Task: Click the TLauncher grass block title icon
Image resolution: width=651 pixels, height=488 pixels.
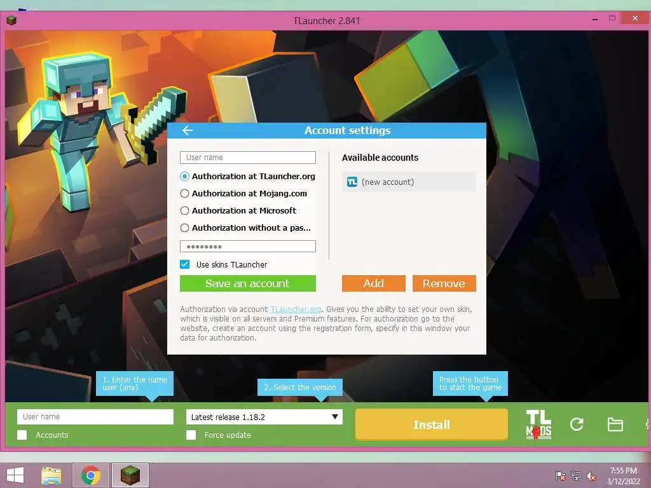Action: pyautogui.click(x=11, y=20)
